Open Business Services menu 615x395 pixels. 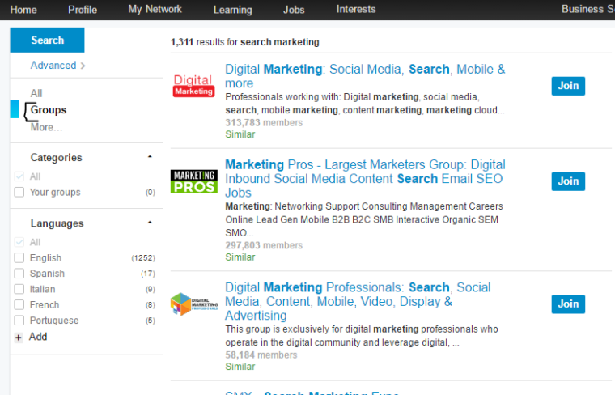click(x=588, y=9)
